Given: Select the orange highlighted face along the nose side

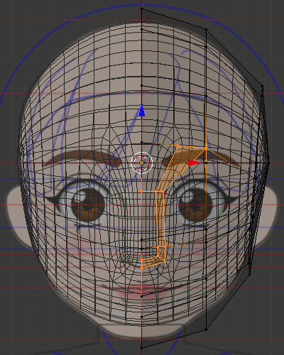Looking at the screenshot, I should pyautogui.click(x=160, y=219).
